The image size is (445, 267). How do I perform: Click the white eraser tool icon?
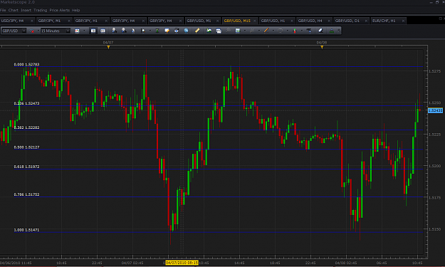point(320,31)
